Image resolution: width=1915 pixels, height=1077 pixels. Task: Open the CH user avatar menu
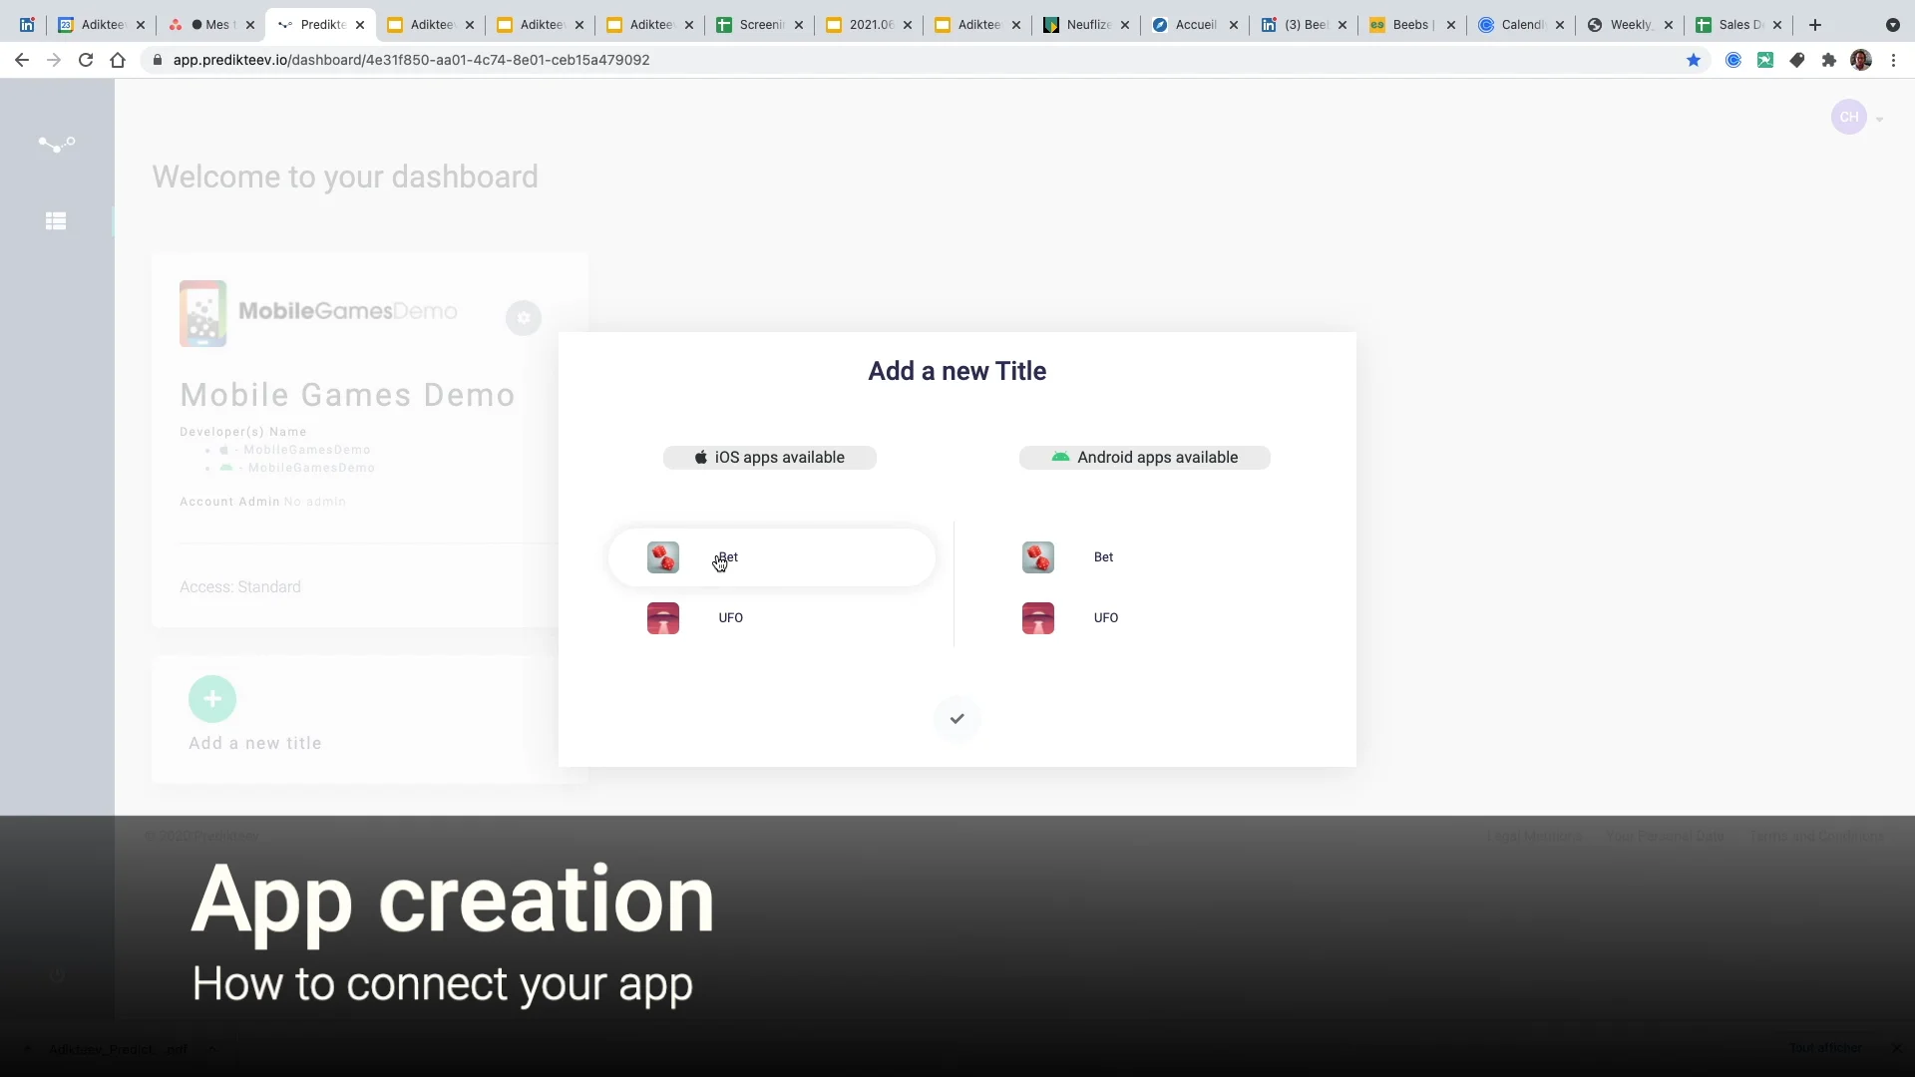click(1849, 118)
